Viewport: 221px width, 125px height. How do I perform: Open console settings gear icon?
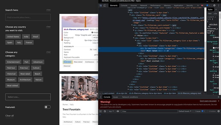click(x=219, y=111)
